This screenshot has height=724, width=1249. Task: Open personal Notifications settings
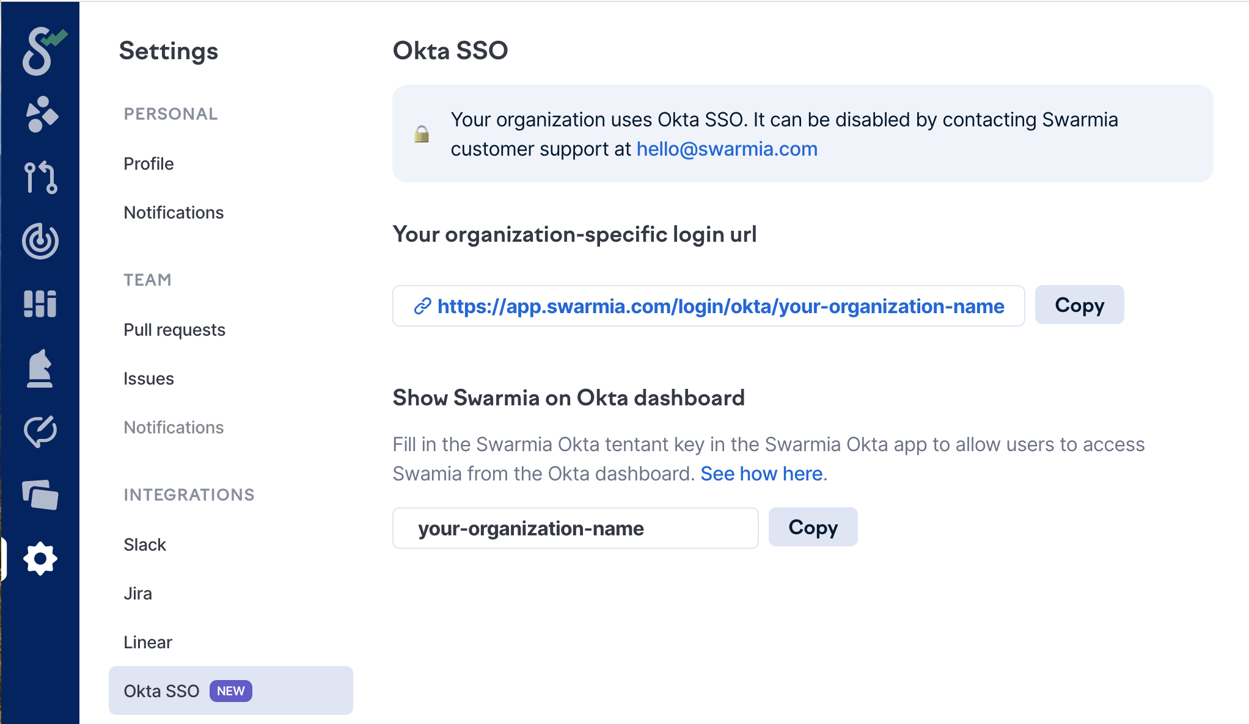174,212
